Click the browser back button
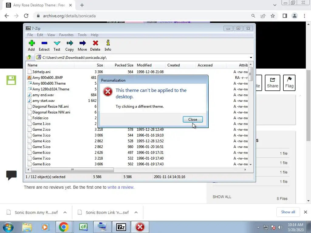311x233 pixels. tap(7, 16)
